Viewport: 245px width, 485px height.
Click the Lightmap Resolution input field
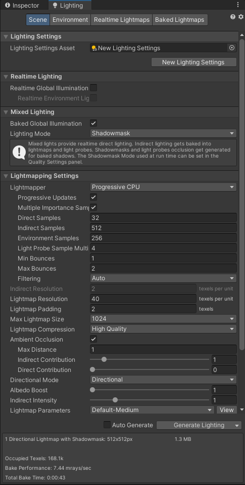[143, 299]
